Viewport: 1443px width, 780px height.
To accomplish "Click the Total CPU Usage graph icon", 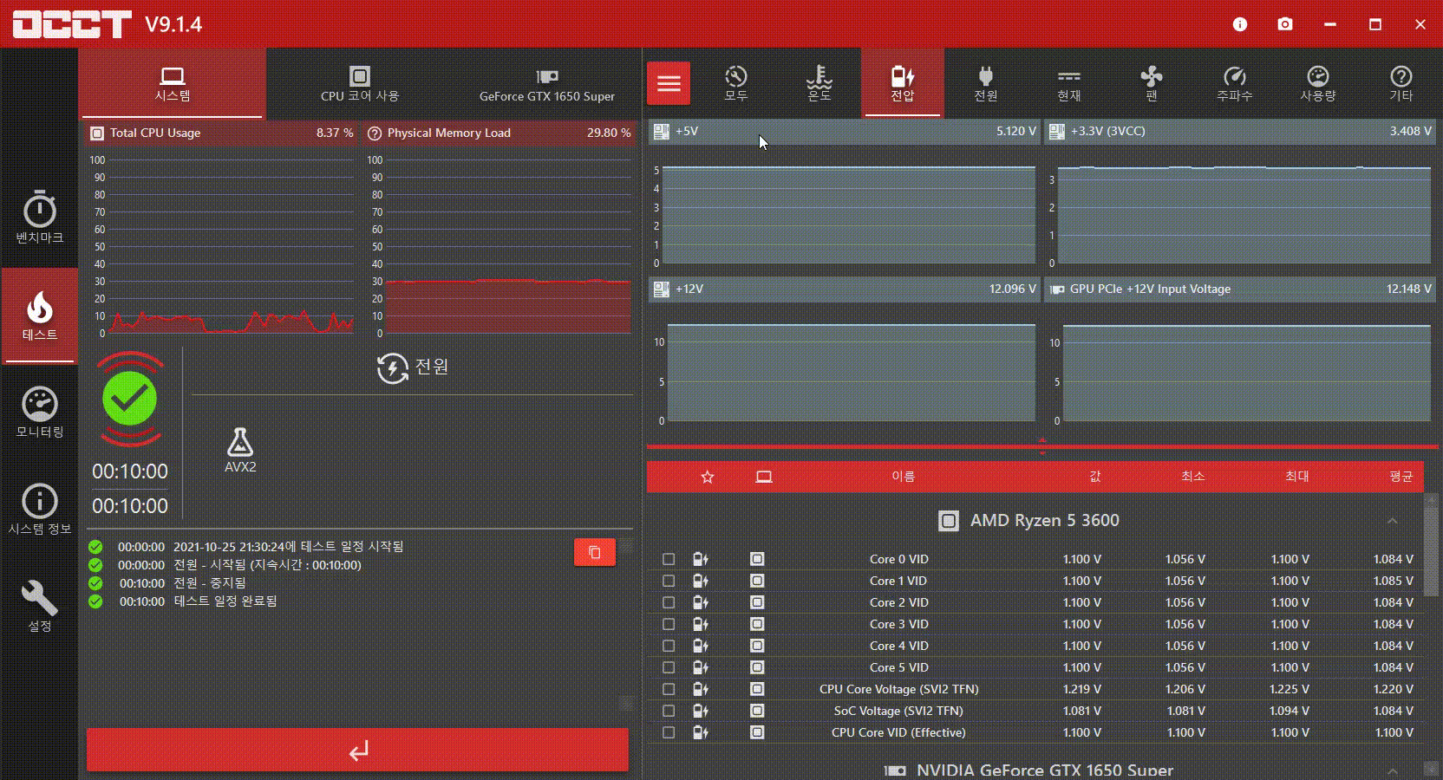I will (x=97, y=133).
